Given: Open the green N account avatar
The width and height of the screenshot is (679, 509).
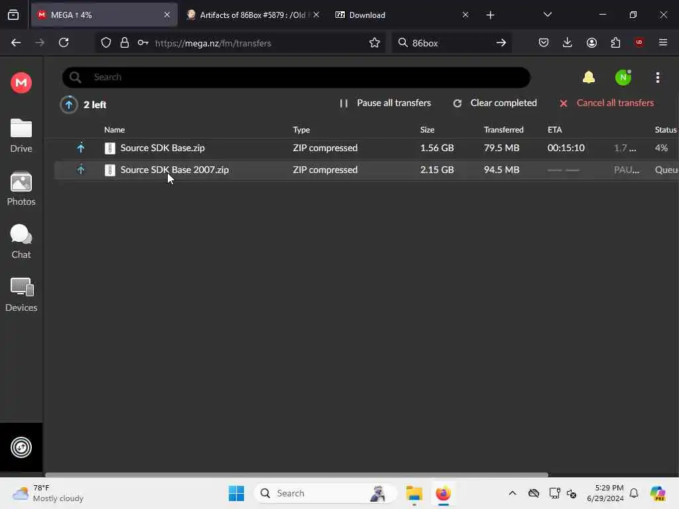Looking at the screenshot, I should point(623,78).
